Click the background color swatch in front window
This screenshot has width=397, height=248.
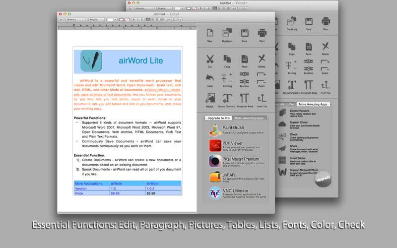point(127,19)
